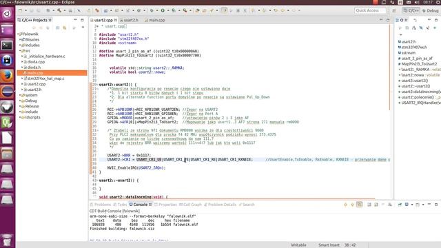Image resolution: width=441 pixels, height=248 pixels.
Task: Click the Smart Insert status bar entry
Action: click(x=329, y=245)
